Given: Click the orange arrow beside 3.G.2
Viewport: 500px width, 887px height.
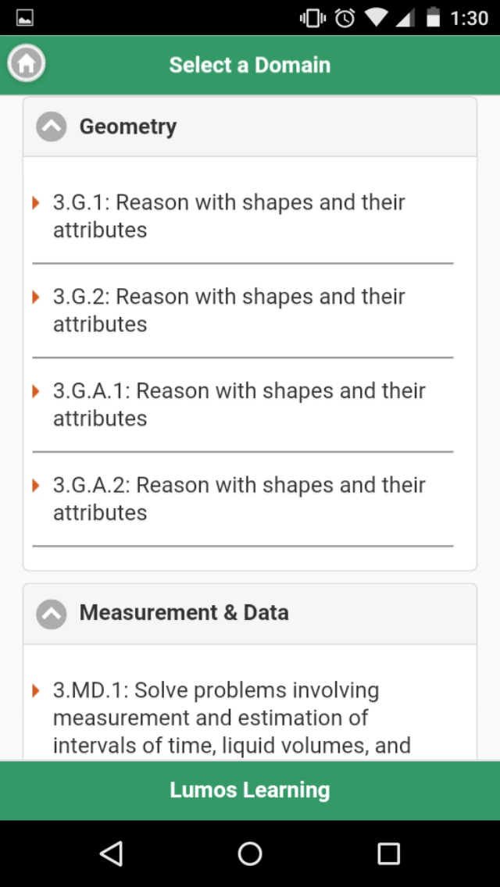Looking at the screenshot, I should 36,297.
